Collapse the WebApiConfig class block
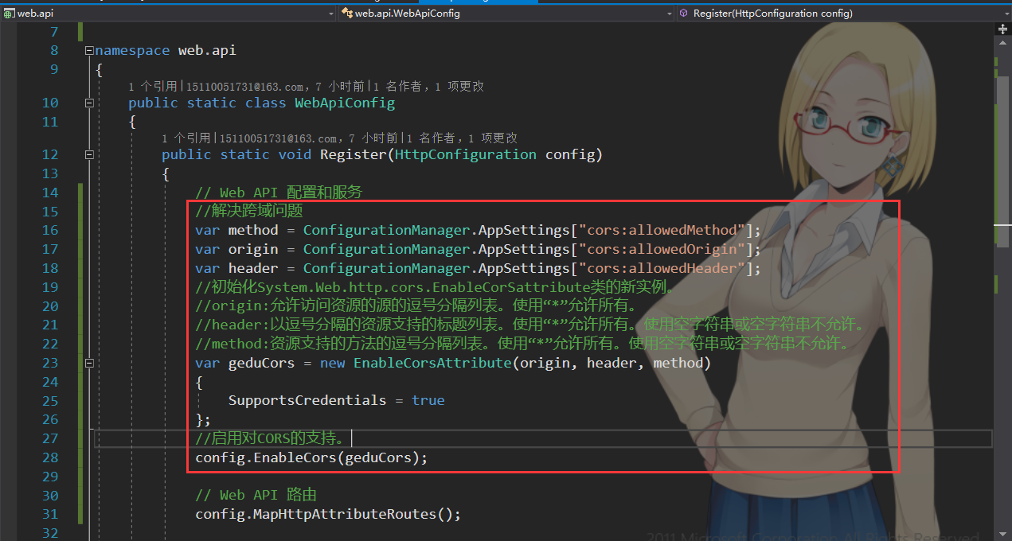 coord(89,103)
